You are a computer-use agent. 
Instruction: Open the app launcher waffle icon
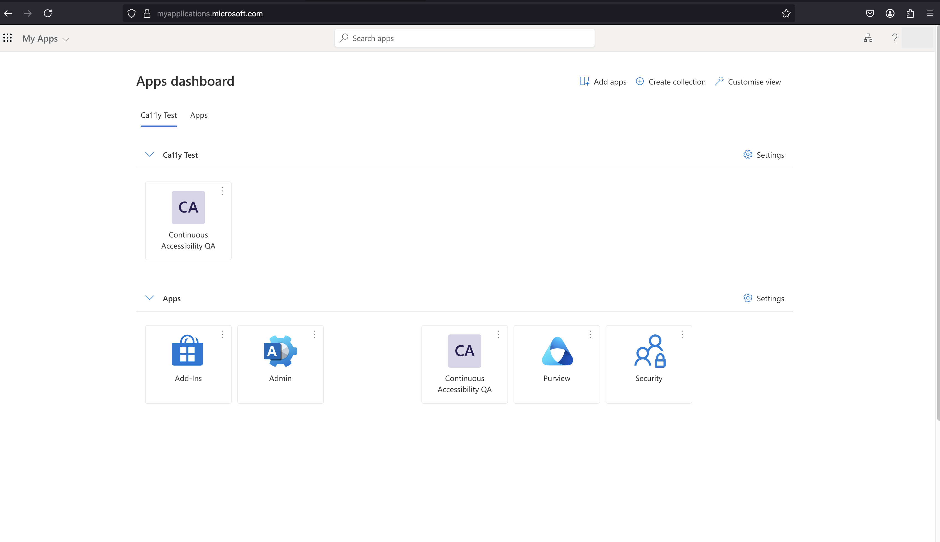[x=7, y=38]
